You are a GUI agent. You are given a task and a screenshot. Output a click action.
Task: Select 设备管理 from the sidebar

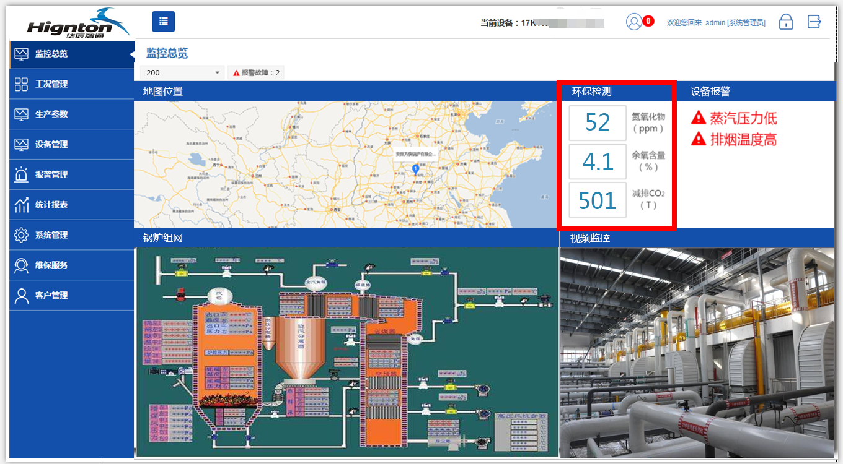51,145
